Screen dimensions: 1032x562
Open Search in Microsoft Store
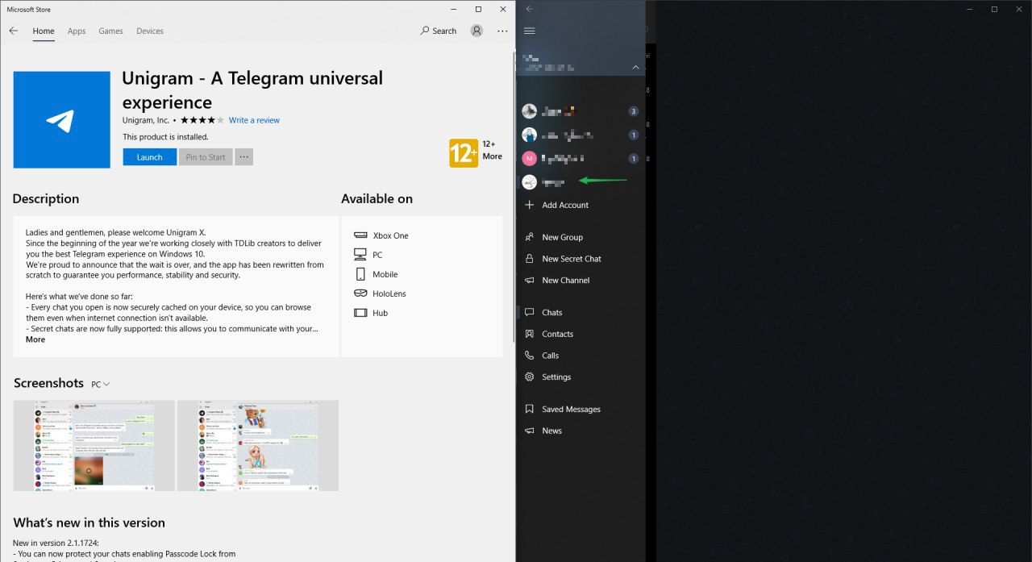(x=439, y=31)
